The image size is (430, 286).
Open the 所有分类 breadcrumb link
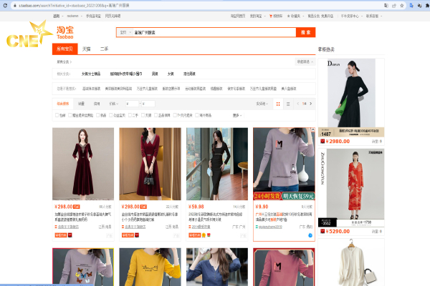click(64, 62)
